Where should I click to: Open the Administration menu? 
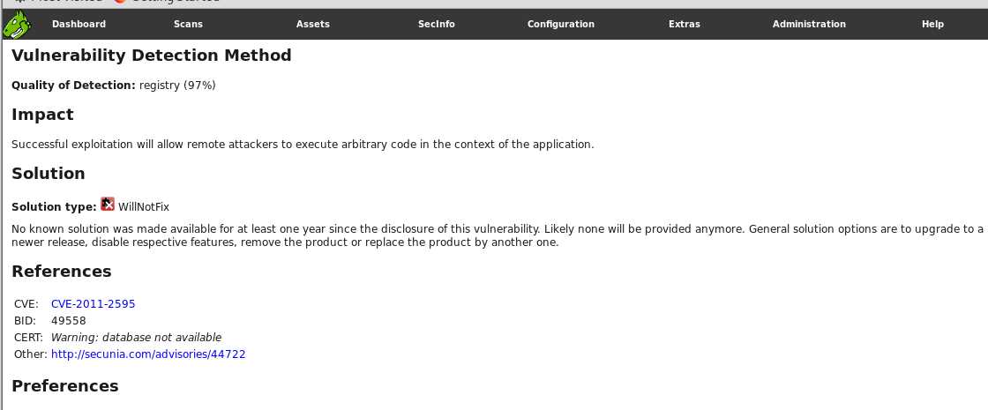809,24
